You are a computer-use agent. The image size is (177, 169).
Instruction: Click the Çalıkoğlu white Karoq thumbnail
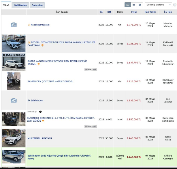coord(14,62)
